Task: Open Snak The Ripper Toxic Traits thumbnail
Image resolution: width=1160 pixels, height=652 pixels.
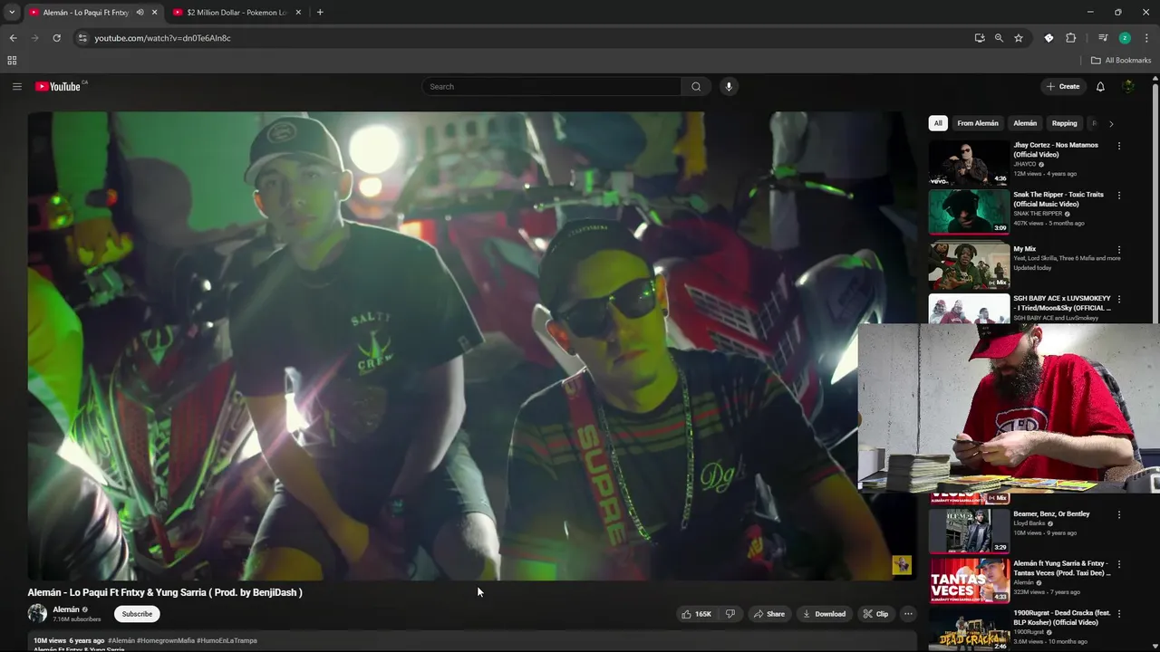Action: point(969,212)
